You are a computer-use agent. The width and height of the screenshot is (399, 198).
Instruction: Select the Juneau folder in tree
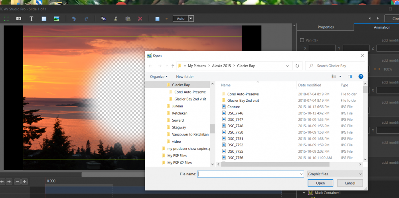coord(177,106)
